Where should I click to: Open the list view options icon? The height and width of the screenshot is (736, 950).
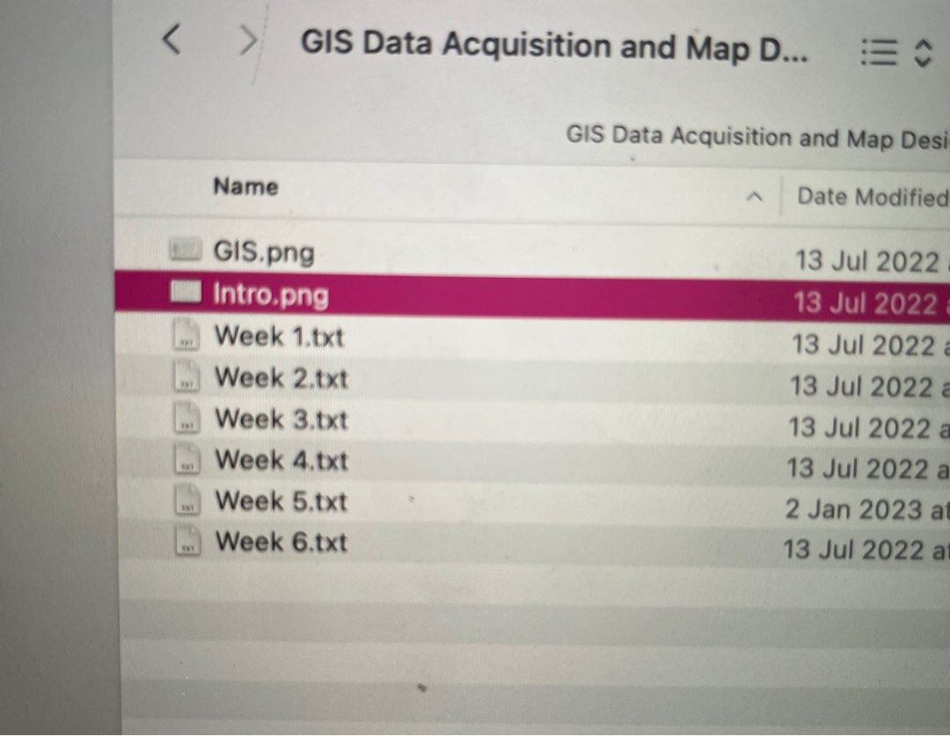point(877,53)
